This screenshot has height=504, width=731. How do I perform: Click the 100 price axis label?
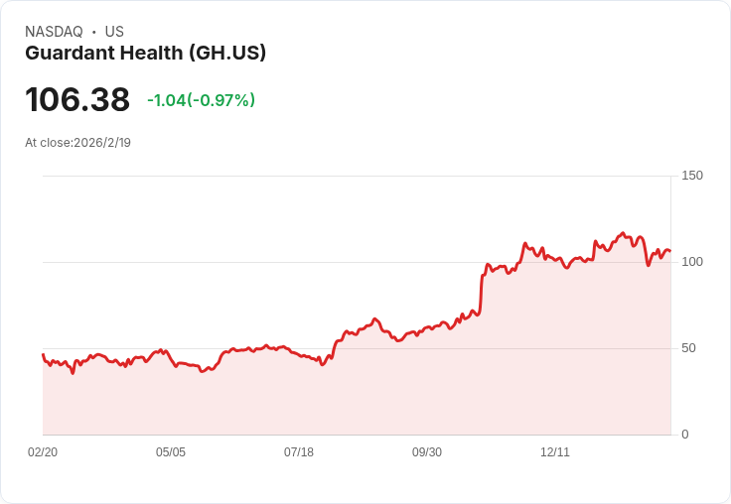[x=692, y=262]
